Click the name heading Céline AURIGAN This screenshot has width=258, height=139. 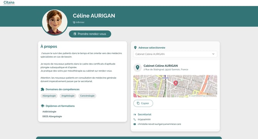[x=94, y=16]
